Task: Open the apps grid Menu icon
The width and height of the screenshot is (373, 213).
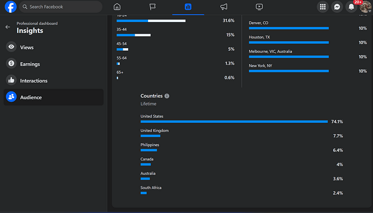Action: click(x=323, y=6)
